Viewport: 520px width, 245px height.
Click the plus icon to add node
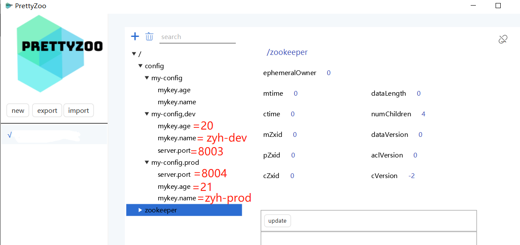click(x=135, y=36)
